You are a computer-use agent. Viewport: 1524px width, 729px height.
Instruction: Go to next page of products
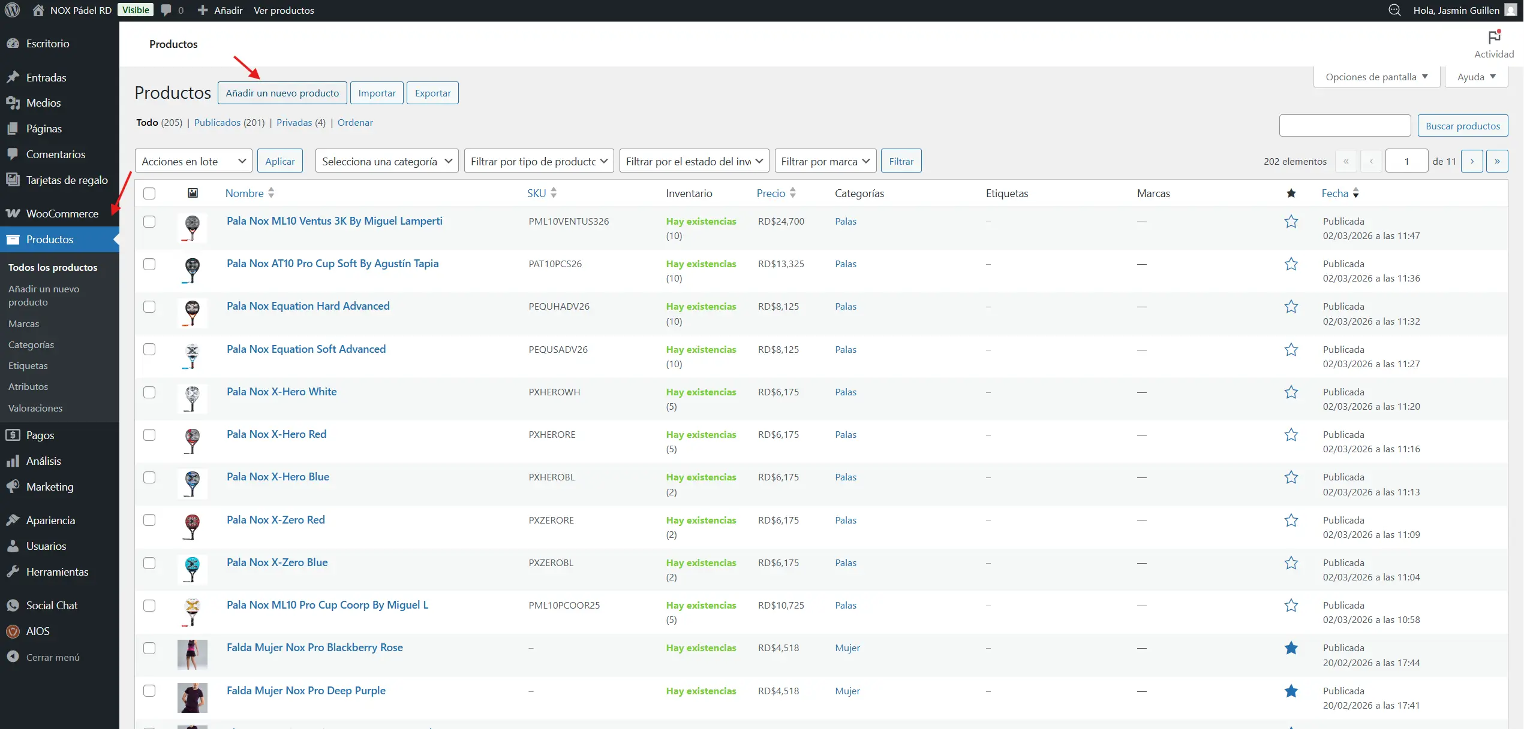1471,161
